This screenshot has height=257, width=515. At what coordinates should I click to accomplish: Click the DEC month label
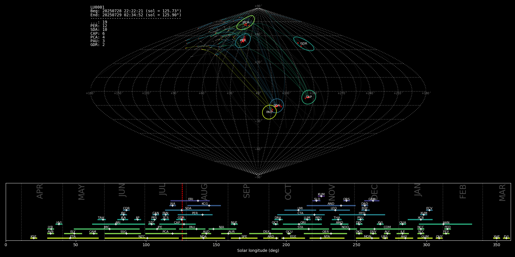pyautogui.click(x=374, y=192)
